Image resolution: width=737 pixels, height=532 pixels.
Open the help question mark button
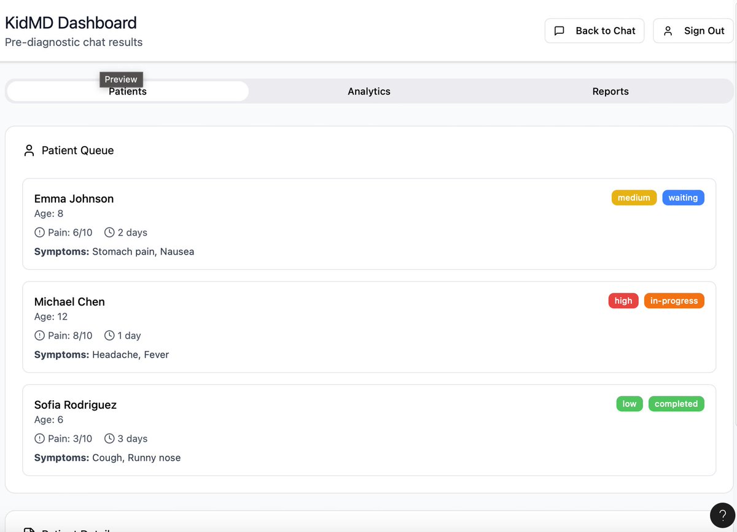pyautogui.click(x=722, y=515)
